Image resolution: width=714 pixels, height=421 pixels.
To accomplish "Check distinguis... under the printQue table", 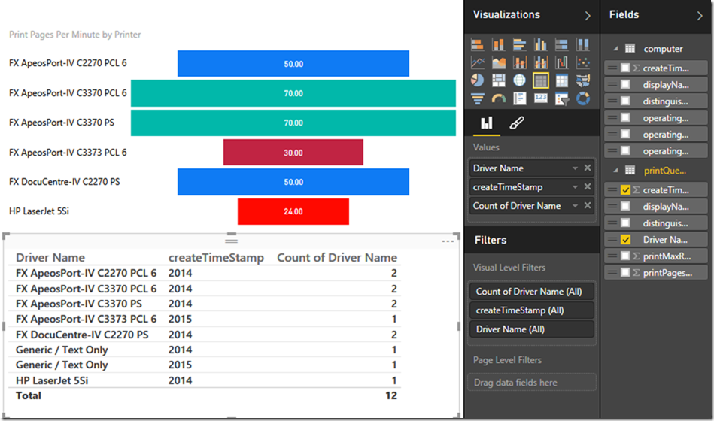I will (625, 223).
